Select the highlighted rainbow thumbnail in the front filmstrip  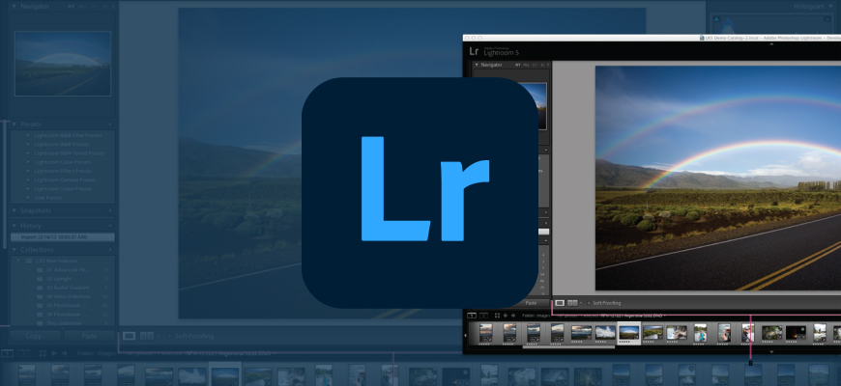coord(628,333)
